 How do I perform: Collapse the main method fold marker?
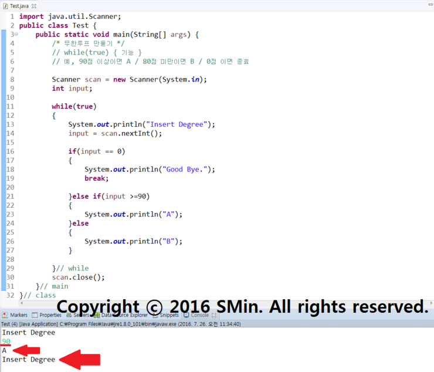pyautogui.click(x=16, y=35)
